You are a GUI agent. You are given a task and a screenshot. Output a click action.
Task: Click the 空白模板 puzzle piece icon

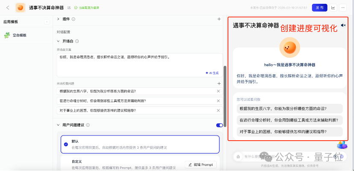[x=7, y=35]
